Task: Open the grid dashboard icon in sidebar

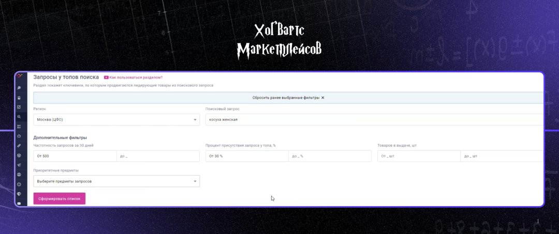Action: point(19,126)
